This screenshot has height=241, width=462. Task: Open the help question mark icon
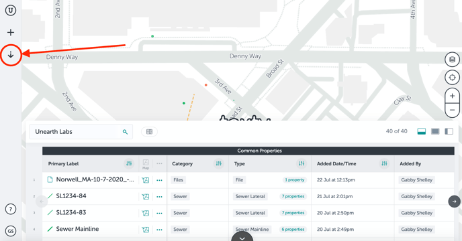coord(11,210)
